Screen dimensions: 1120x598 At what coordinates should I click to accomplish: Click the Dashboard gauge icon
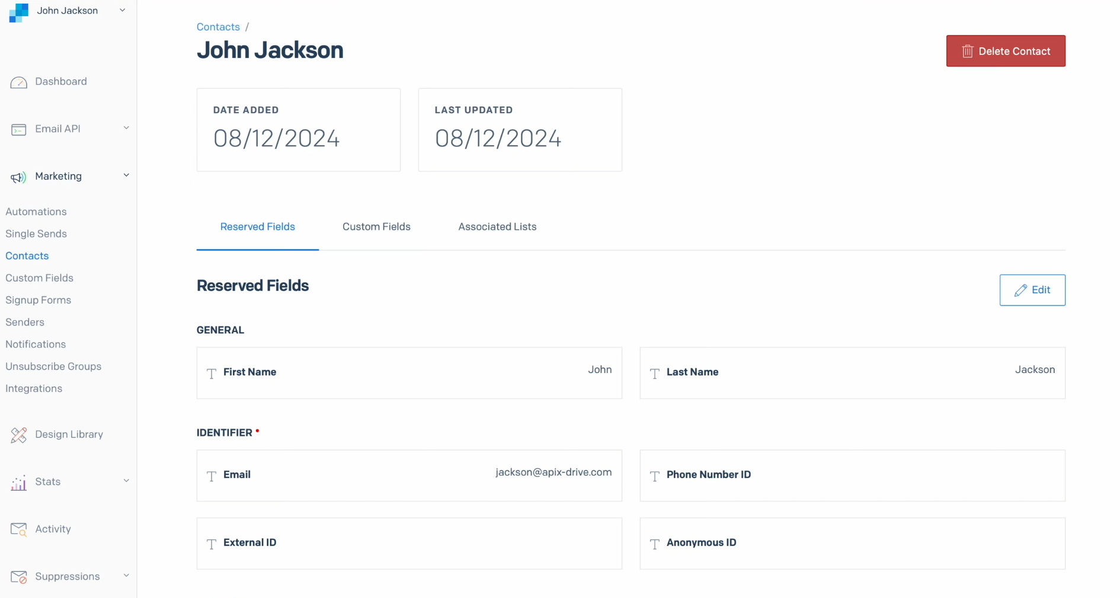pos(18,82)
